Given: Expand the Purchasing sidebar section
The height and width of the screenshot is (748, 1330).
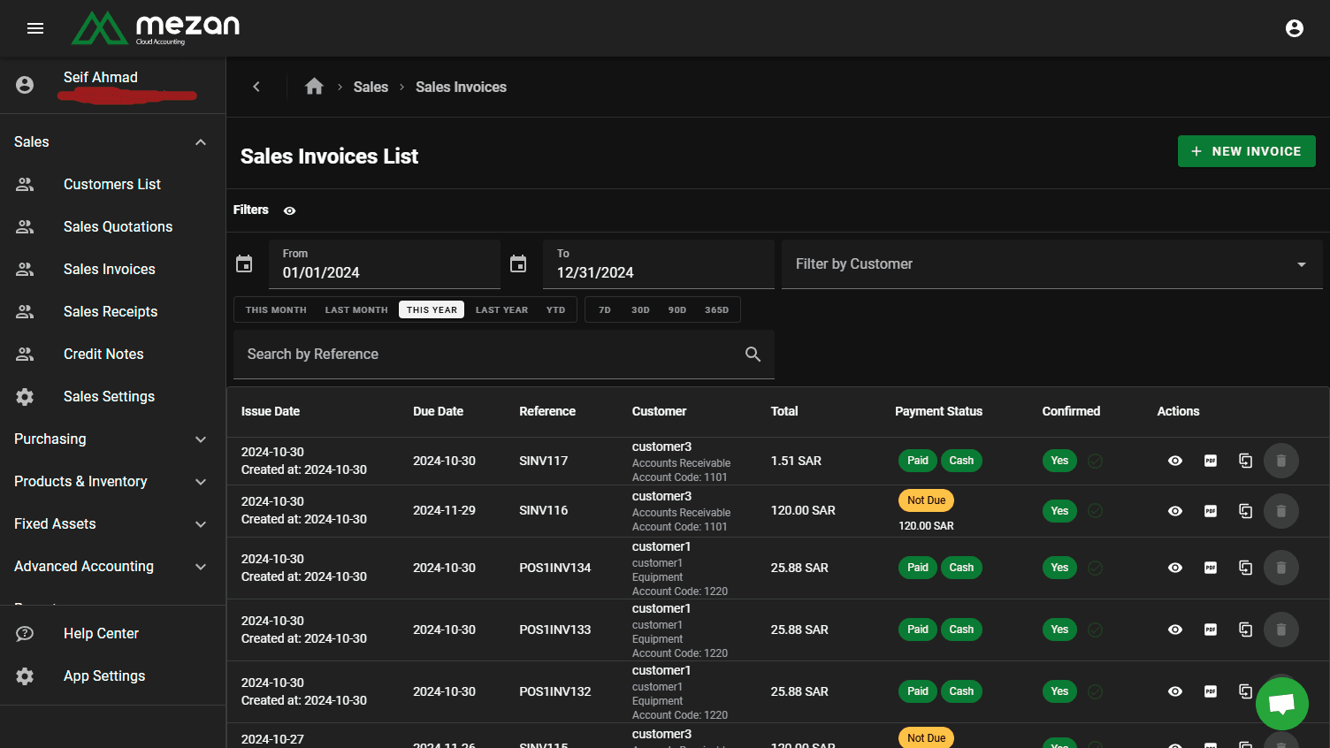Looking at the screenshot, I should coord(112,439).
